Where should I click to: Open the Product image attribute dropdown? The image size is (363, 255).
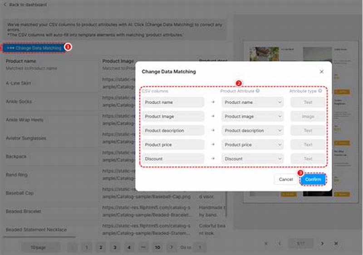pos(253,116)
